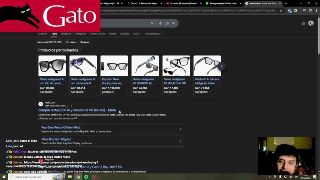Viewport: 320px width, 180px height.
Task: Expand the Más search filter dropdown
Action: pos(137,34)
